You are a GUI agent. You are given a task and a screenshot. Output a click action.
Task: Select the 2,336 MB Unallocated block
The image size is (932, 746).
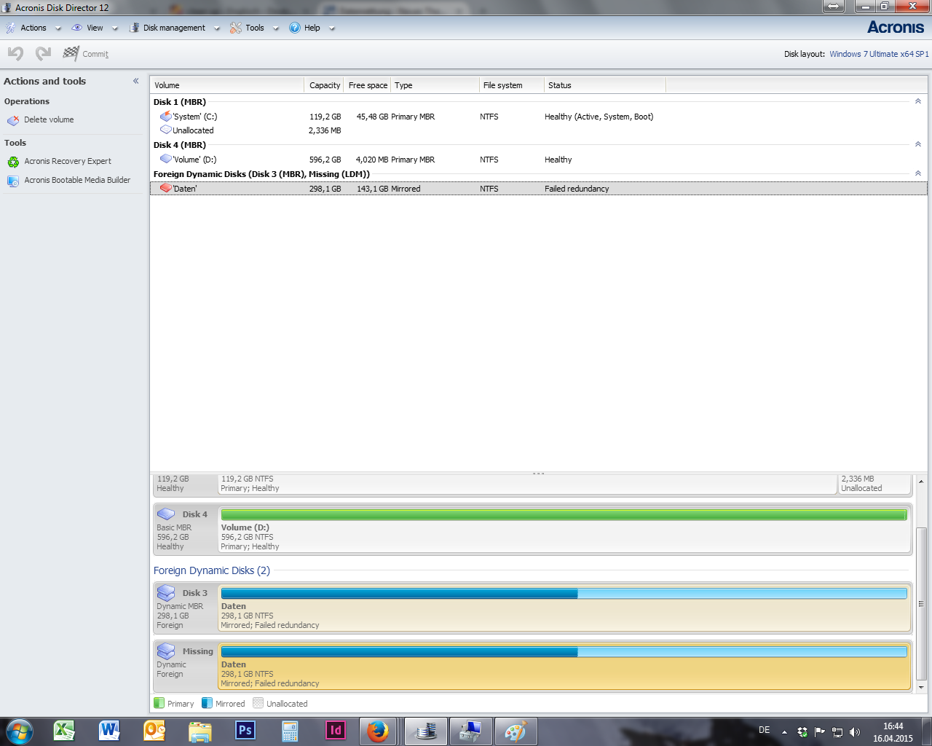click(874, 484)
